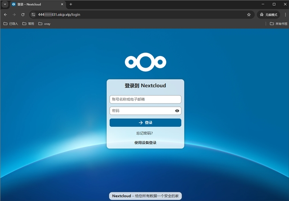289x201 pixels.
Task: Expand the tab search dropdown arrow
Action: coord(5,4)
